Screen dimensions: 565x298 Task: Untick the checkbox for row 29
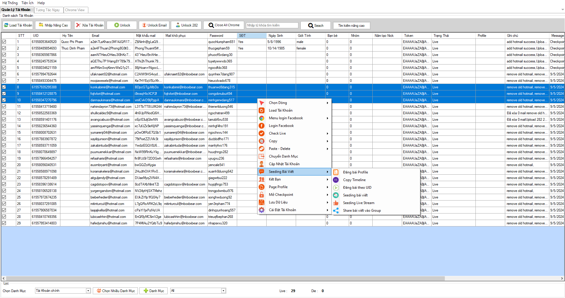pos(4,223)
